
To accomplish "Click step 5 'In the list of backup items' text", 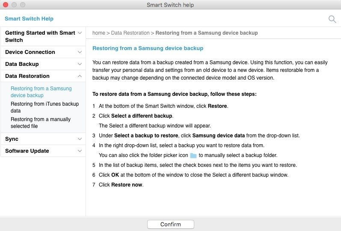I will click(x=198, y=165).
